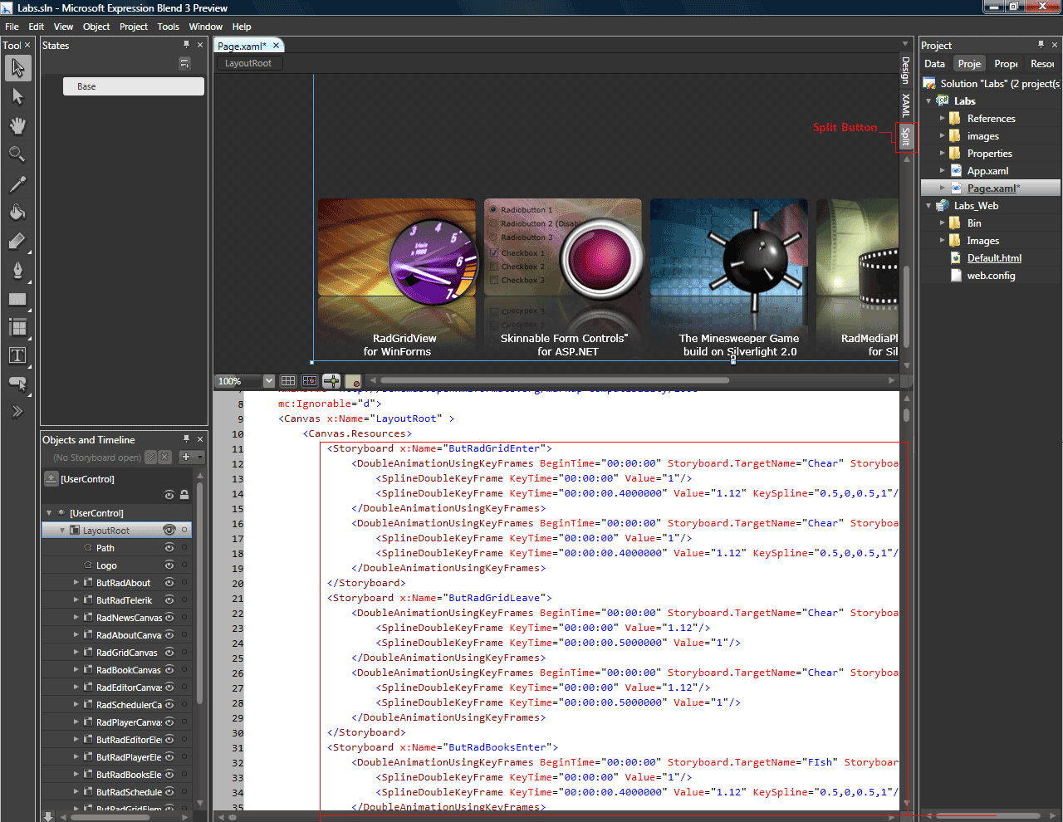Screen dimensions: 1063x822
Task: Toggle visibility of the Path element
Action: 169,548
